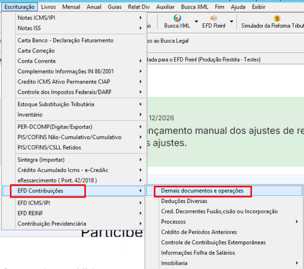Expand PIS/COFINS Não-Cumulativo/Cumulativo submenu
Viewport: 304px width, 269px height.
click(74, 137)
